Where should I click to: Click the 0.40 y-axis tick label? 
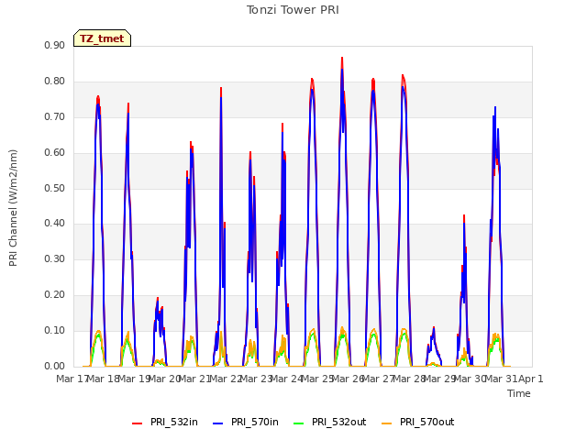pyautogui.click(x=55, y=224)
